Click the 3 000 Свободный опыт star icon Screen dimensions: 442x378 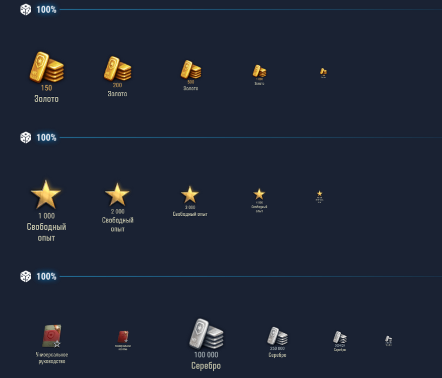(x=191, y=194)
